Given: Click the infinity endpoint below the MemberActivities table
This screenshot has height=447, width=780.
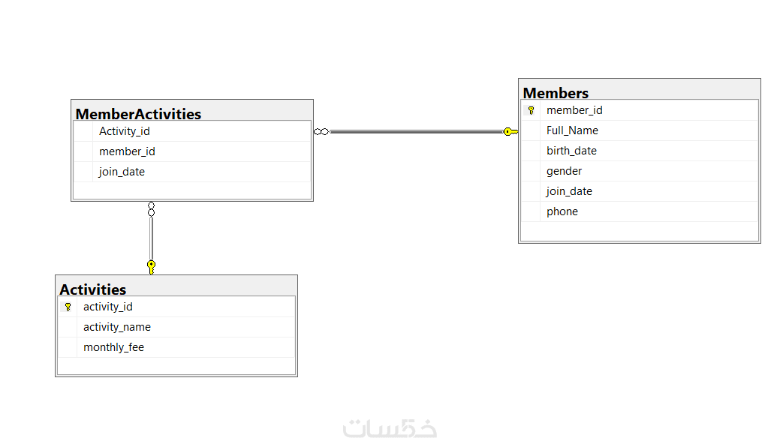Looking at the screenshot, I should point(151,209).
